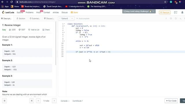This screenshot has height=104, width=185.
Task: Switch to the Submissions tab
Action: point(35,18)
